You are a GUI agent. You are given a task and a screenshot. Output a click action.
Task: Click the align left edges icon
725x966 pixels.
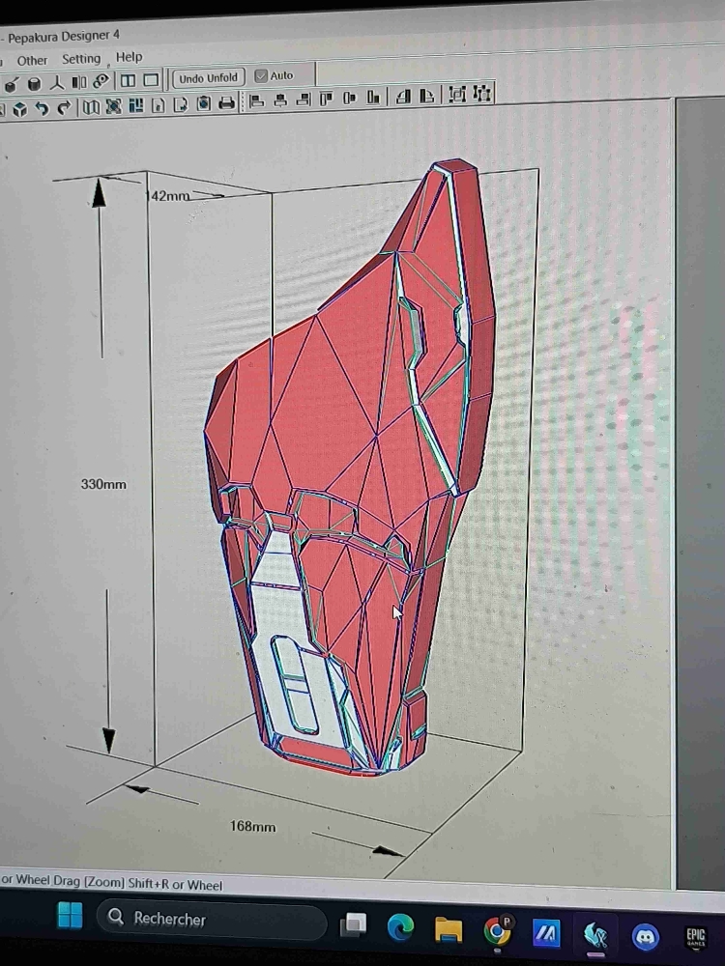coord(257,100)
